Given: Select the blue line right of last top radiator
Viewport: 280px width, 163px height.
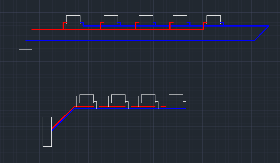Looking at the screenshot, I should point(245,26).
